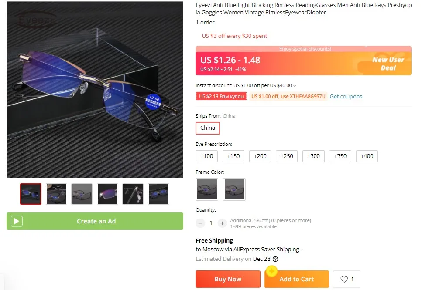Click the play icon on Create an Ad
Image resolution: width=422 pixels, height=290 pixels.
pyautogui.click(x=17, y=221)
